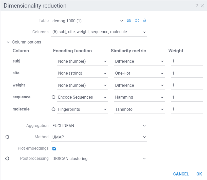The image size is (207, 180).
Task: Toggle the Plot embeddings checkbox
Action: tap(54, 148)
